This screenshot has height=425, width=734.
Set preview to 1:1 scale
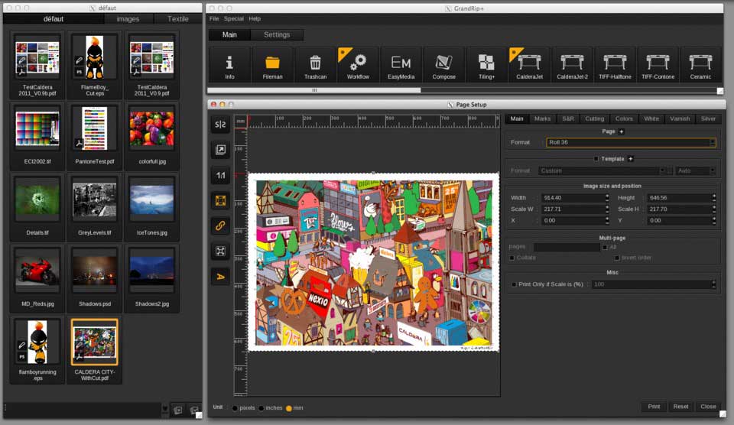point(220,175)
